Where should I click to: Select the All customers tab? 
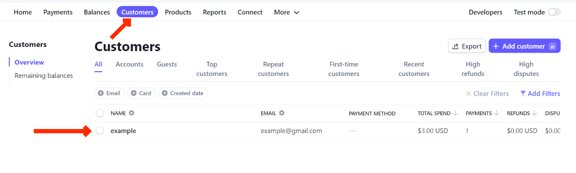tap(98, 64)
